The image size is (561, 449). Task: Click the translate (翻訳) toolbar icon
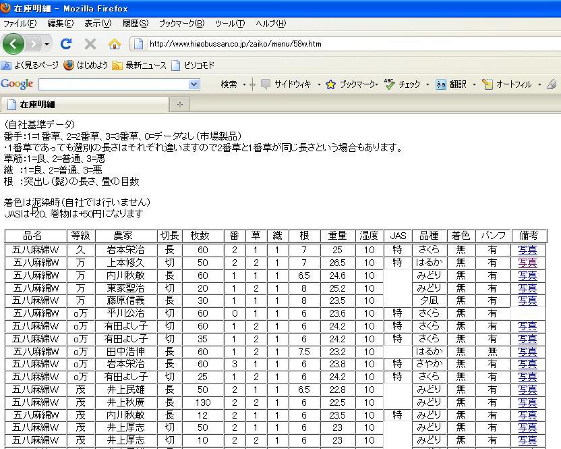(x=441, y=84)
